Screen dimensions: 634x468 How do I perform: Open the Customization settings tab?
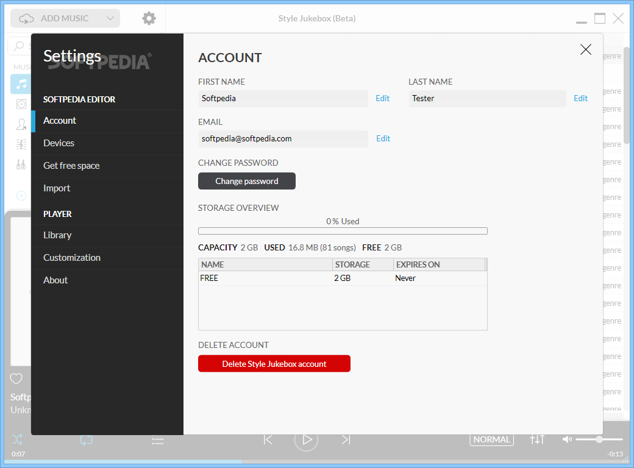pyautogui.click(x=107, y=258)
